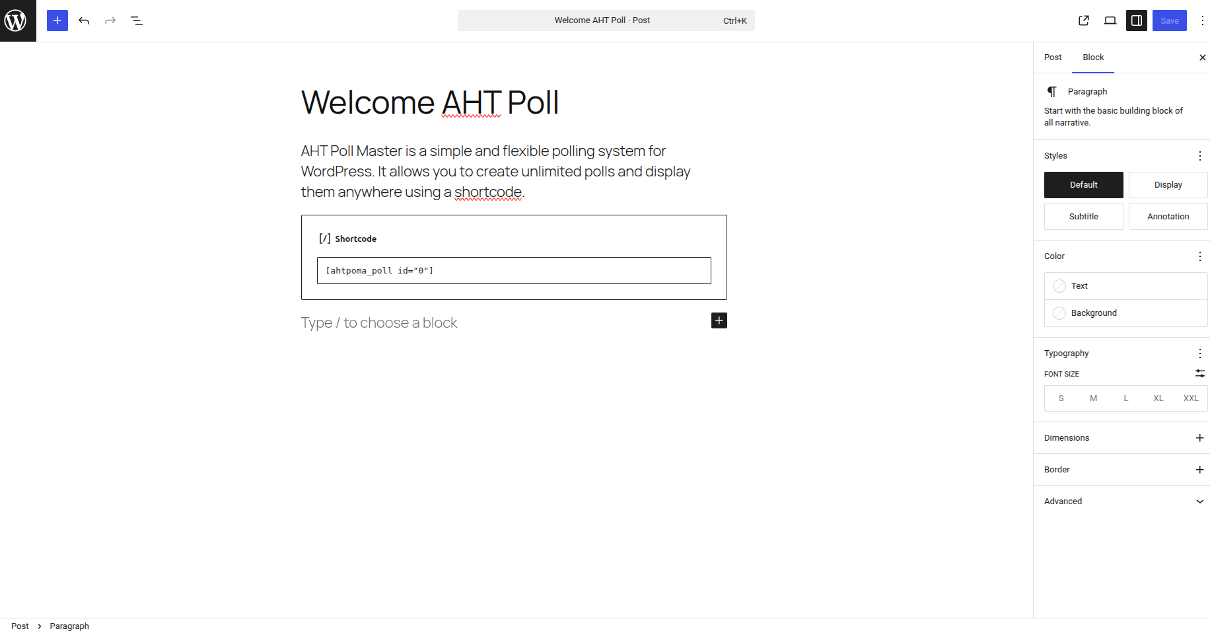This screenshot has height=631, width=1210.
Task: Open Typography options menu
Action: (1199, 353)
